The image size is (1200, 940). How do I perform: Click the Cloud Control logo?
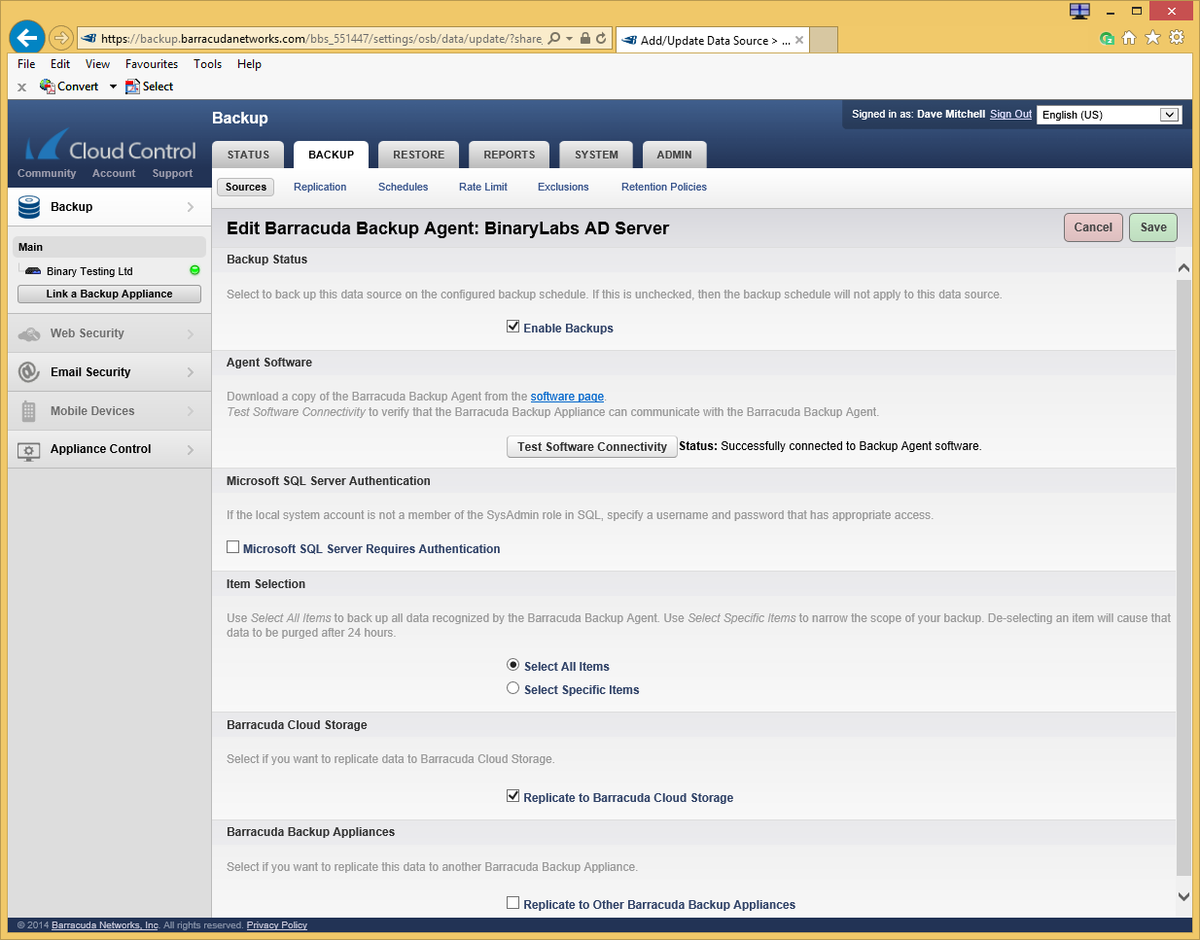pyautogui.click(x=111, y=147)
